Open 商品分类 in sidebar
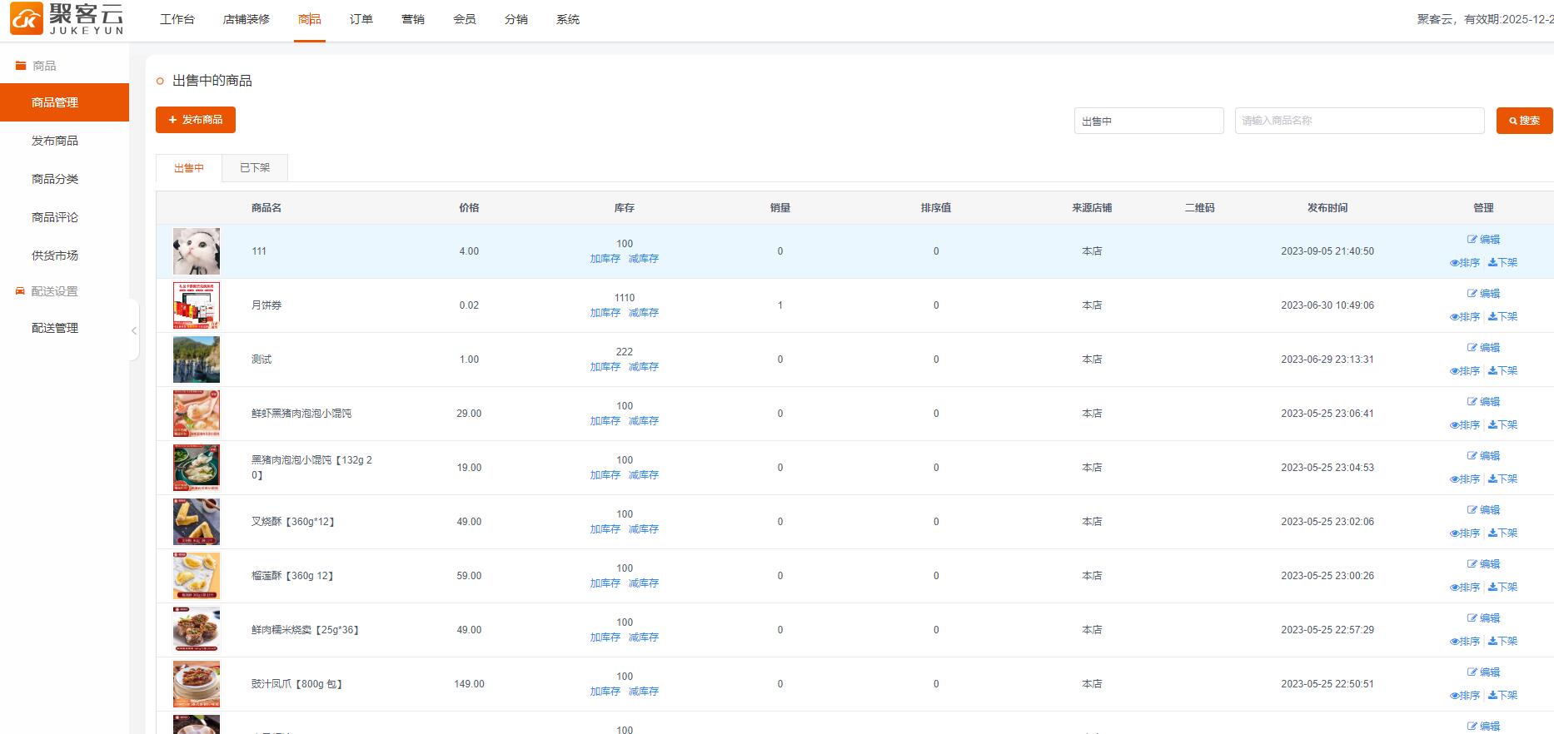This screenshot has width=1554, height=734. click(55, 179)
